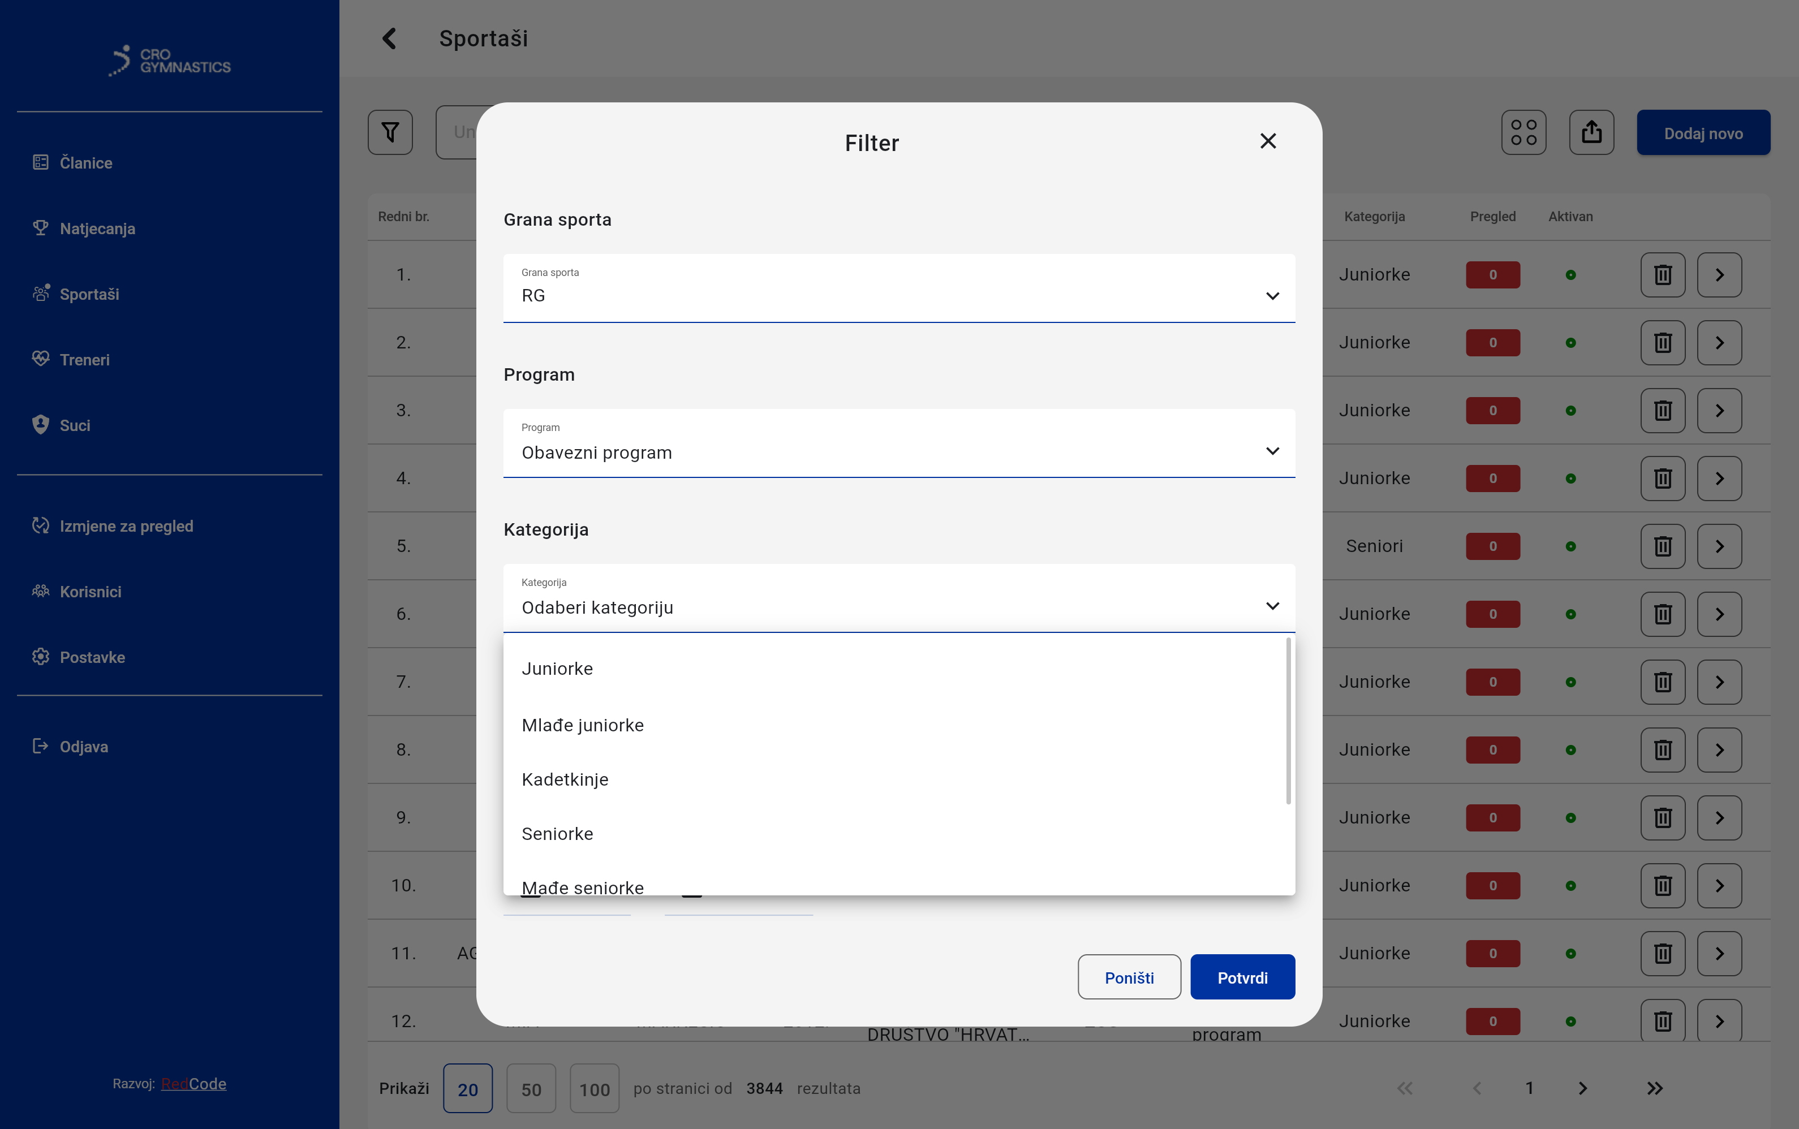
Task: Expand the Grana sporta dropdown
Action: click(x=898, y=289)
